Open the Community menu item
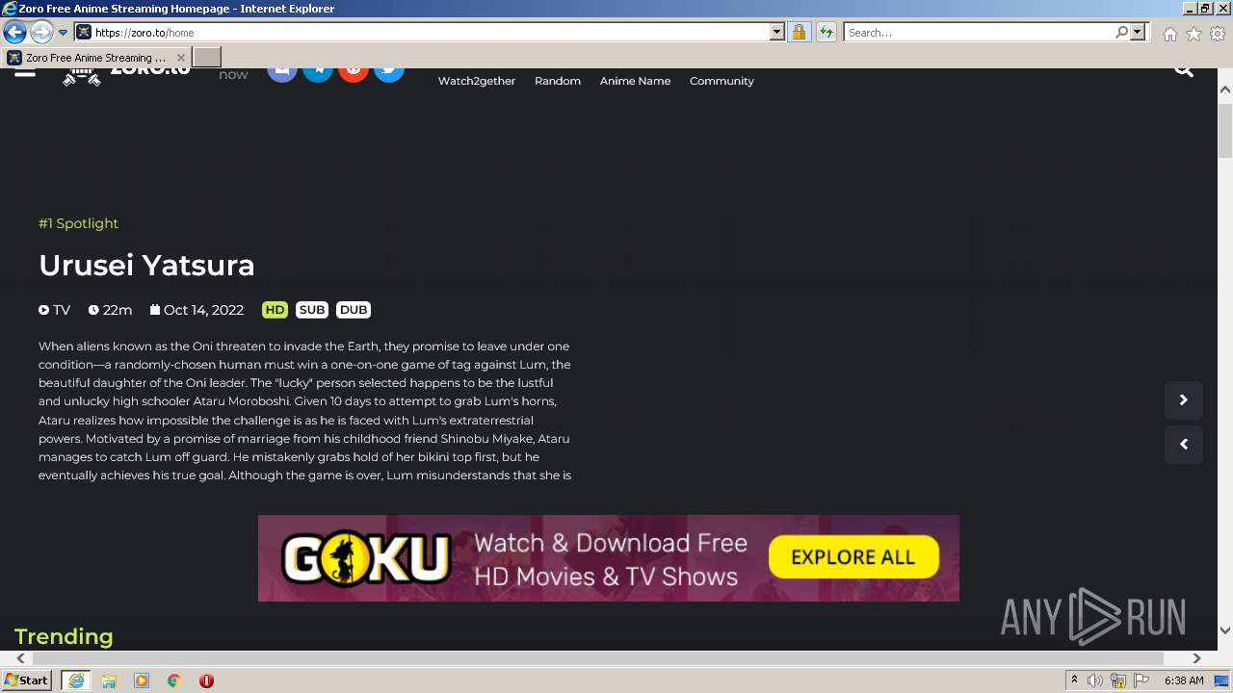Screen dimensions: 1233x693 (721, 81)
